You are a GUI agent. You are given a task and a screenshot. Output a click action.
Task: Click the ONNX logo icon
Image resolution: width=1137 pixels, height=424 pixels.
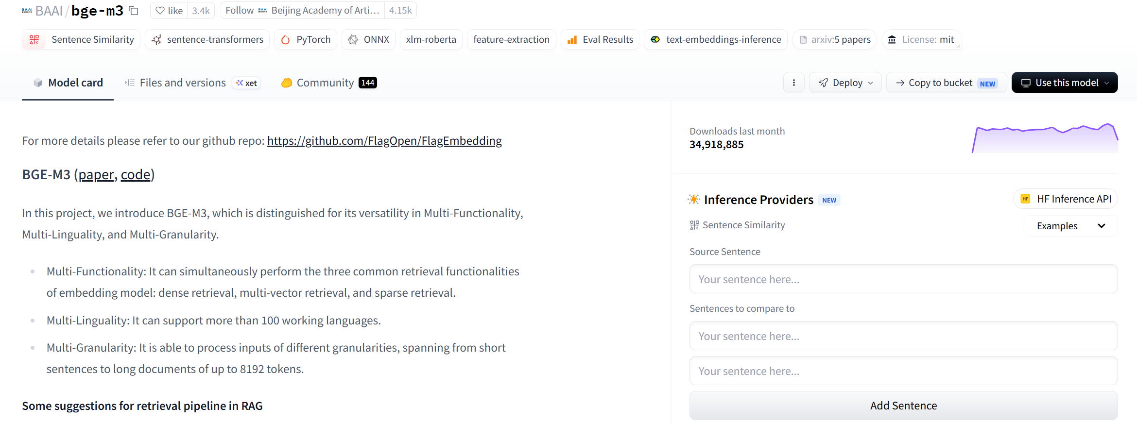tap(353, 40)
